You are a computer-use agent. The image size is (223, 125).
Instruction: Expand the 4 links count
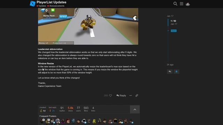tap(93, 109)
